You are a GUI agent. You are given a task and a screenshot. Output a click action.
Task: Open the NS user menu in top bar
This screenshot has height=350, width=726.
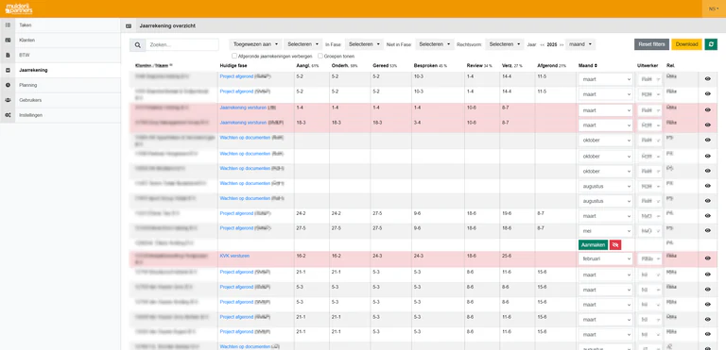714,8
